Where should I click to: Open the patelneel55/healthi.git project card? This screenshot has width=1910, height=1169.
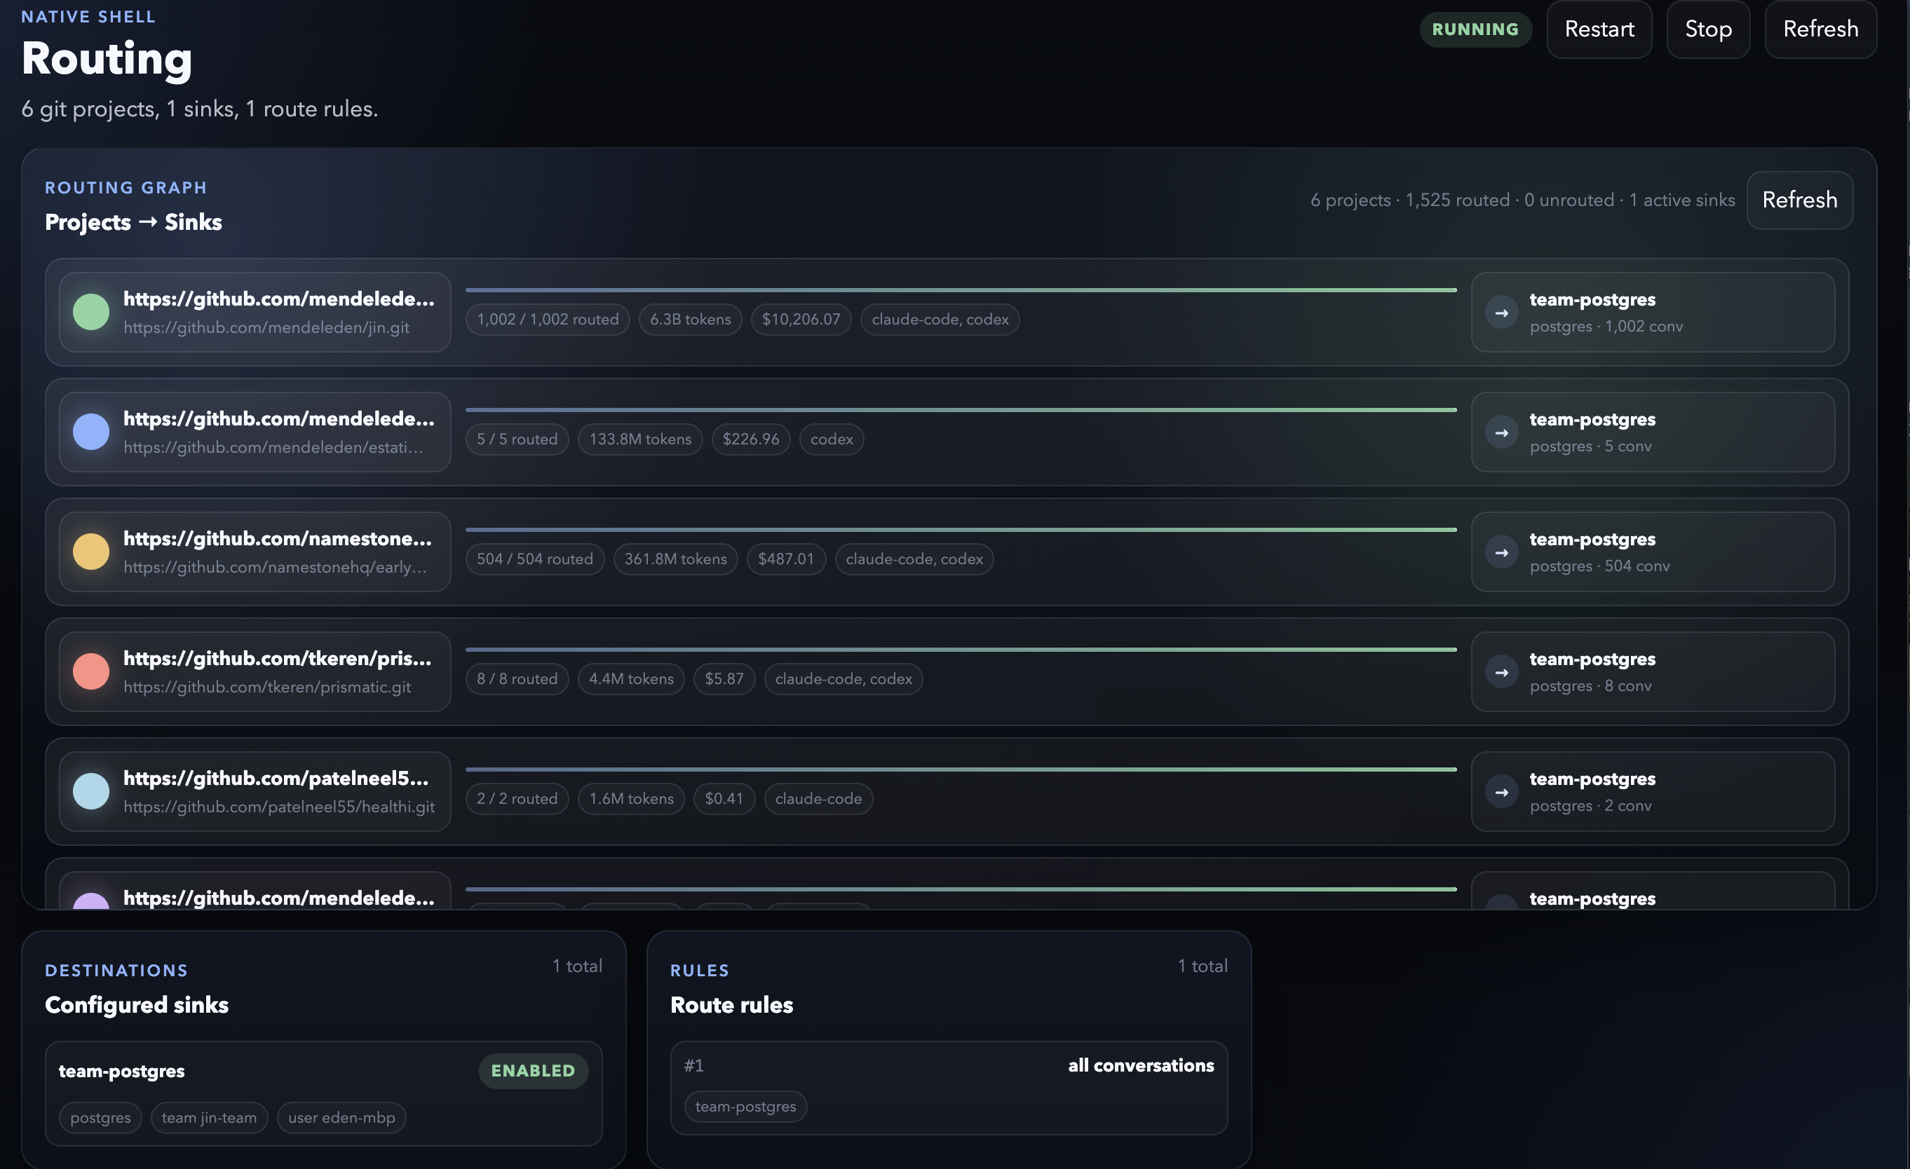[x=255, y=792]
